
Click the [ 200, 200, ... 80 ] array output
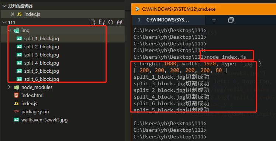180,70
